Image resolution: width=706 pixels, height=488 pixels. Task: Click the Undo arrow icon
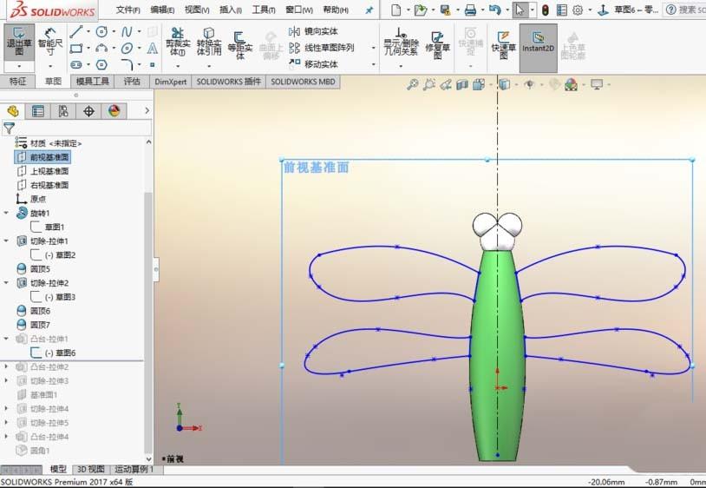tap(494, 10)
